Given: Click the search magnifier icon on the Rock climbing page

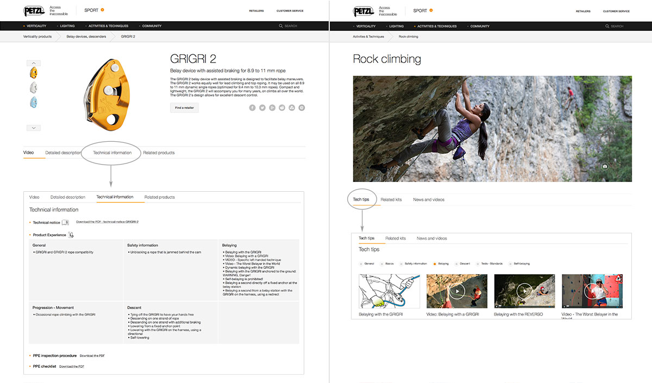Looking at the screenshot, I should pyautogui.click(x=607, y=26).
